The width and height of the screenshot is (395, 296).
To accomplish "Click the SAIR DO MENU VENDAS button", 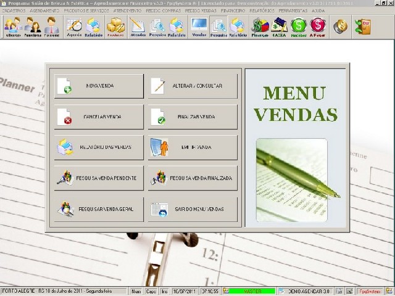I will (x=193, y=210).
